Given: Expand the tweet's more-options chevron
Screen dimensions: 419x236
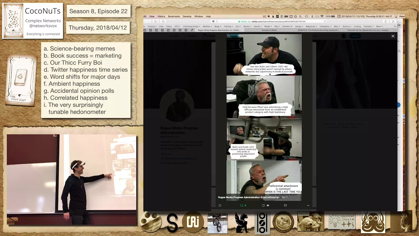Looking at the screenshot, I should pyautogui.click(x=308, y=206).
